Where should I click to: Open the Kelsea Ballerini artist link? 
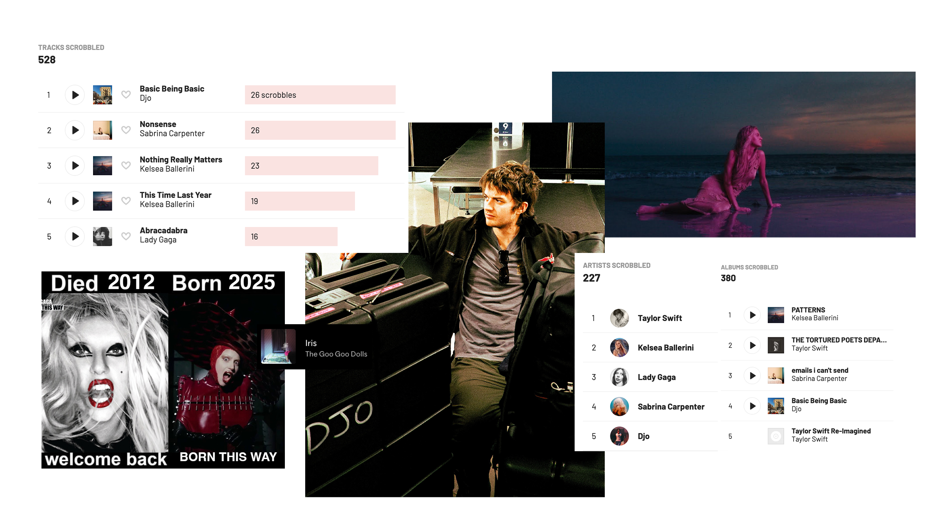point(665,348)
